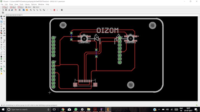Select the Delete trash tool
This screenshot has width=200, height=112.
pyautogui.click(x=1, y=31)
